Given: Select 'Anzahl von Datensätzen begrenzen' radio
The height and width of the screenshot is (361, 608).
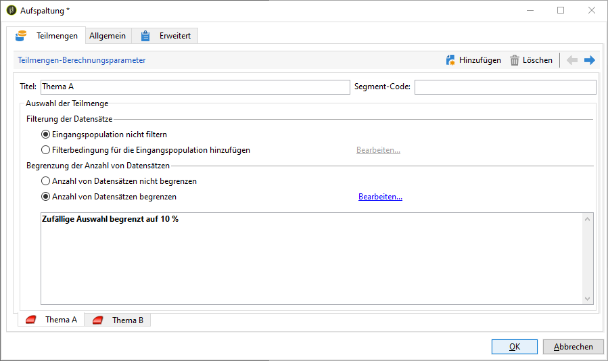Looking at the screenshot, I should tap(46, 197).
